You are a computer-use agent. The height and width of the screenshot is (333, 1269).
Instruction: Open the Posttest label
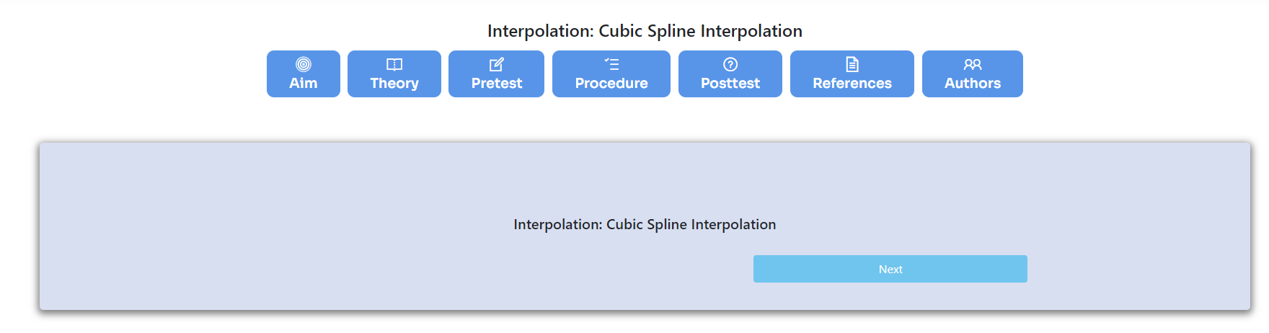coord(730,84)
